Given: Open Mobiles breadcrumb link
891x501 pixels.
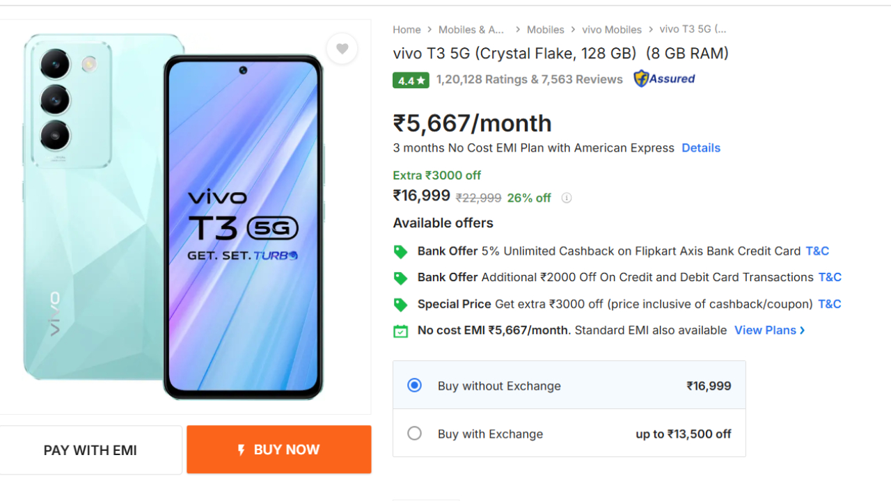Looking at the screenshot, I should 545,30.
